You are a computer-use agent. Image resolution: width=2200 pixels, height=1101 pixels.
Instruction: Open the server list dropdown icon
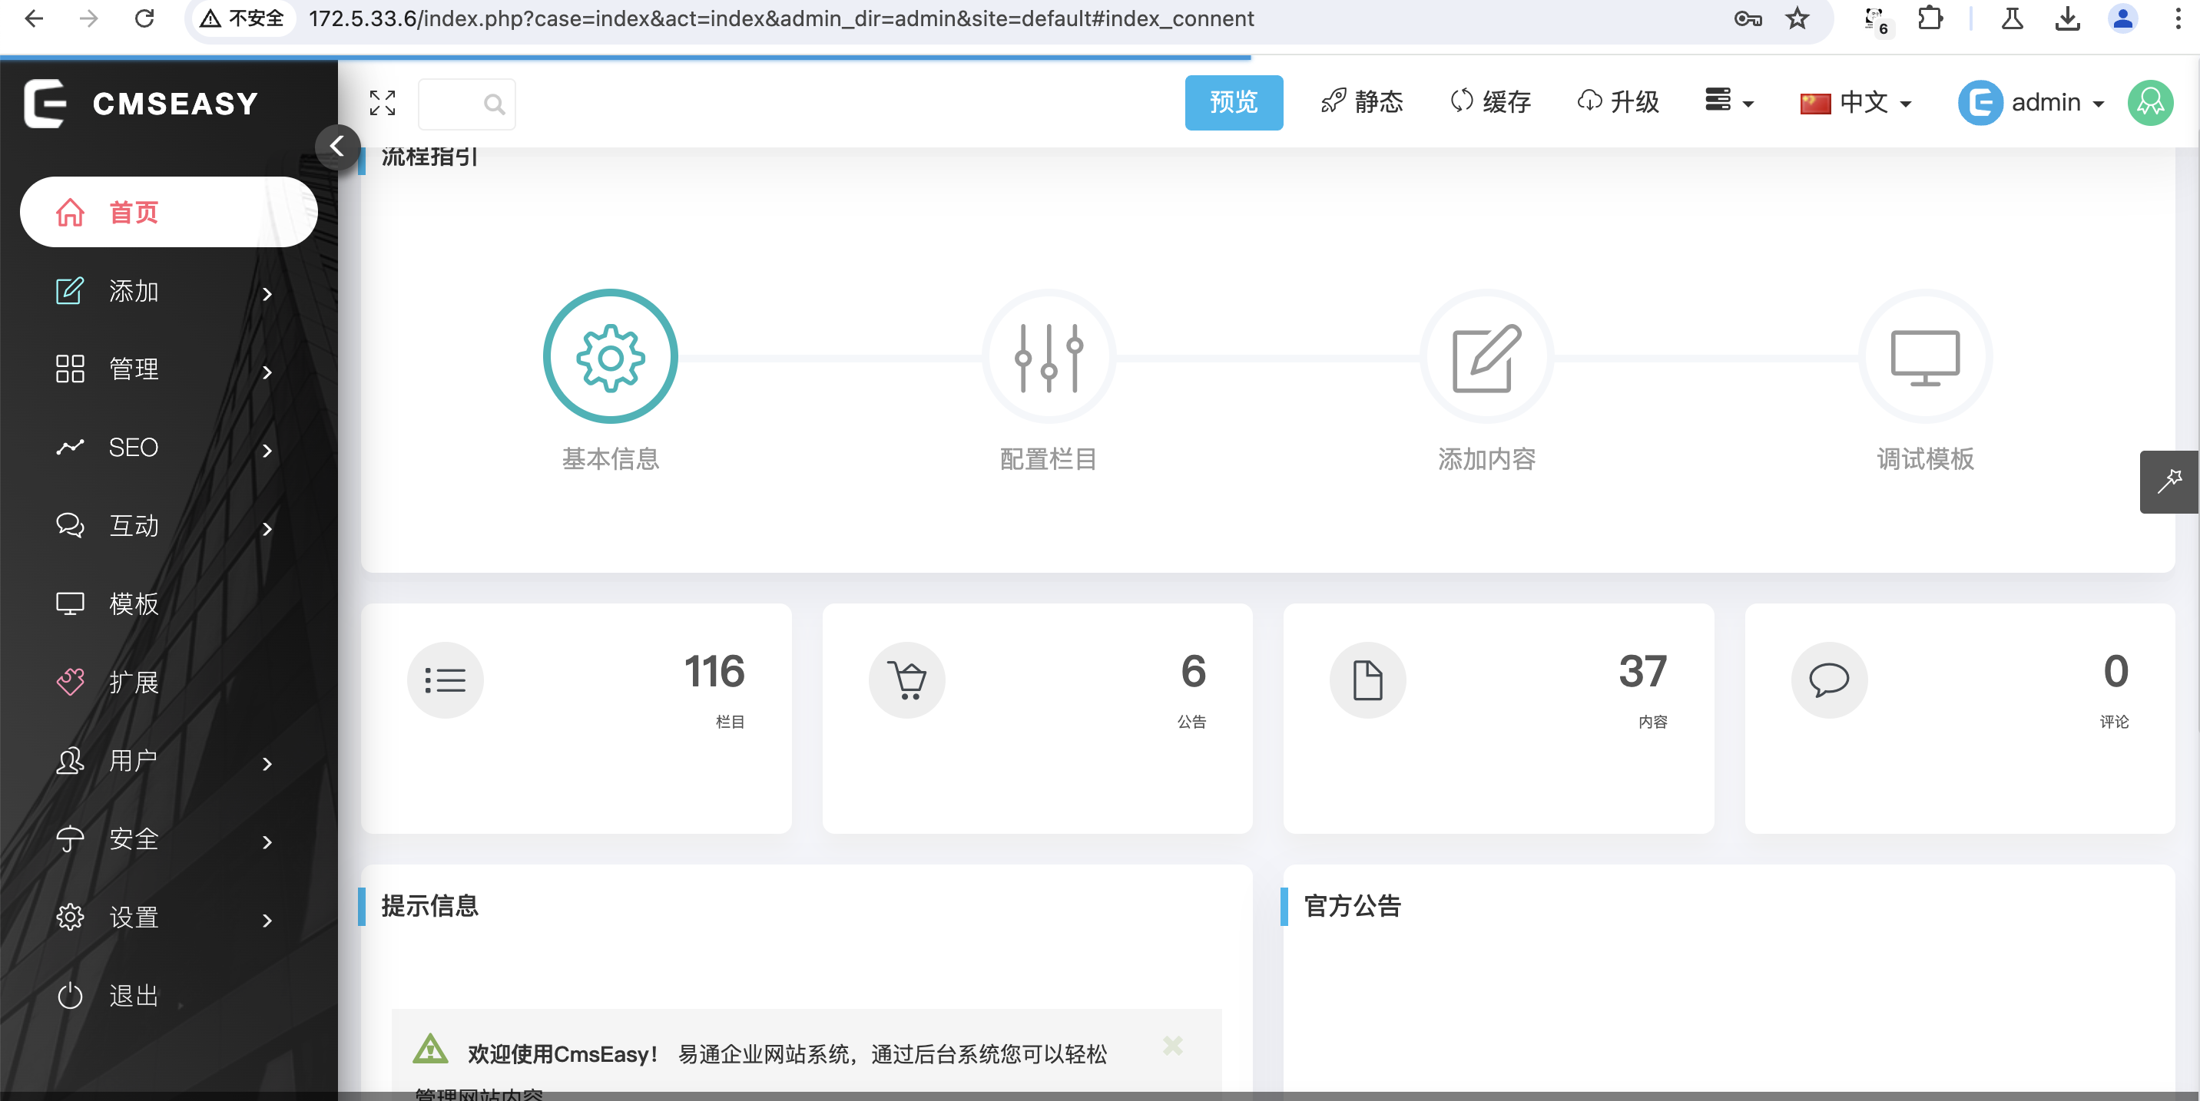(x=1727, y=101)
